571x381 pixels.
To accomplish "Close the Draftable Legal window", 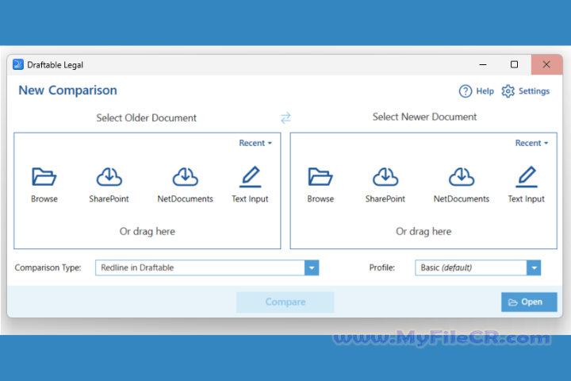I will (x=546, y=64).
